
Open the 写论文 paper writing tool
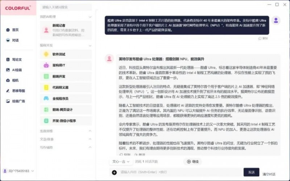pyautogui.click(x=16, y=59)
